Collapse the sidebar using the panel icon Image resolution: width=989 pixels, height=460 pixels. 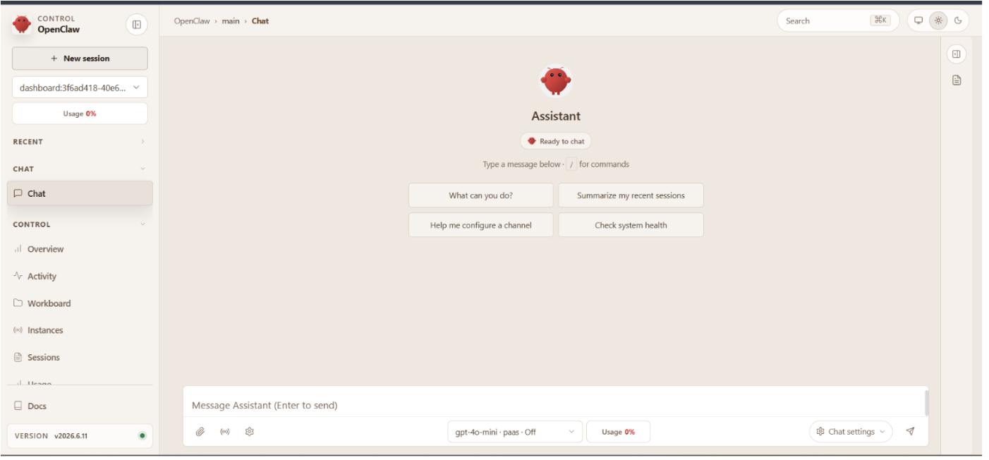[137, 25]
